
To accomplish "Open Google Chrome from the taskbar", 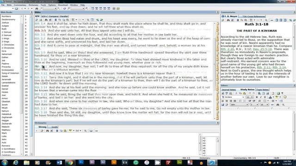I will click(x=70, y=163).
